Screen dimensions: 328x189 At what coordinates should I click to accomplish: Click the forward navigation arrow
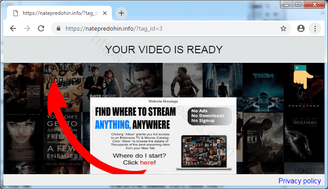[27, 29]
